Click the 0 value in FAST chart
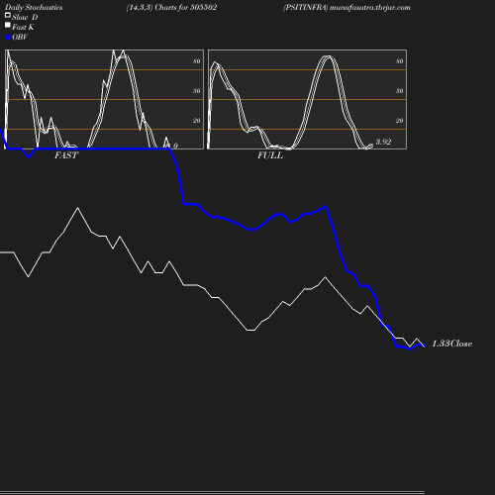This screenshot has width=495, height=495. [x=175, y=146]
